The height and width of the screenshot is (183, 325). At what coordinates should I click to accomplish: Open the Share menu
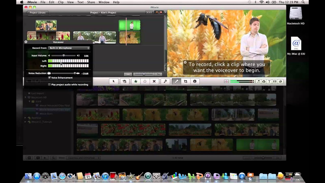point(91,2)
